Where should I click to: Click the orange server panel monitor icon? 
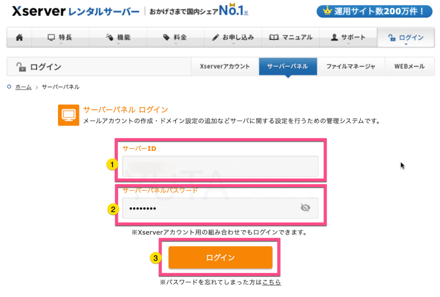[69, 115]
